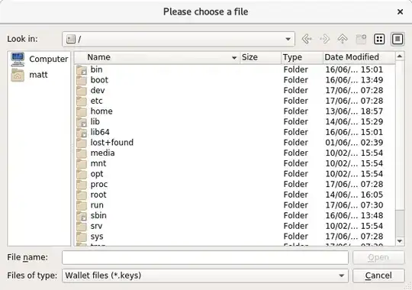Click date '16/06/... 13:49' of boot
Viewport: 412px width, 290px height.
coord(354,80)
